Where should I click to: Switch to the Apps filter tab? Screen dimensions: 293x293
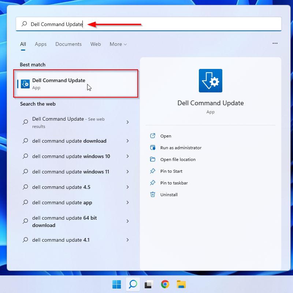41,44
